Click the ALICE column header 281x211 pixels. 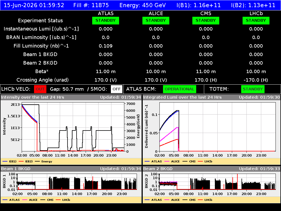click(156, 13)
